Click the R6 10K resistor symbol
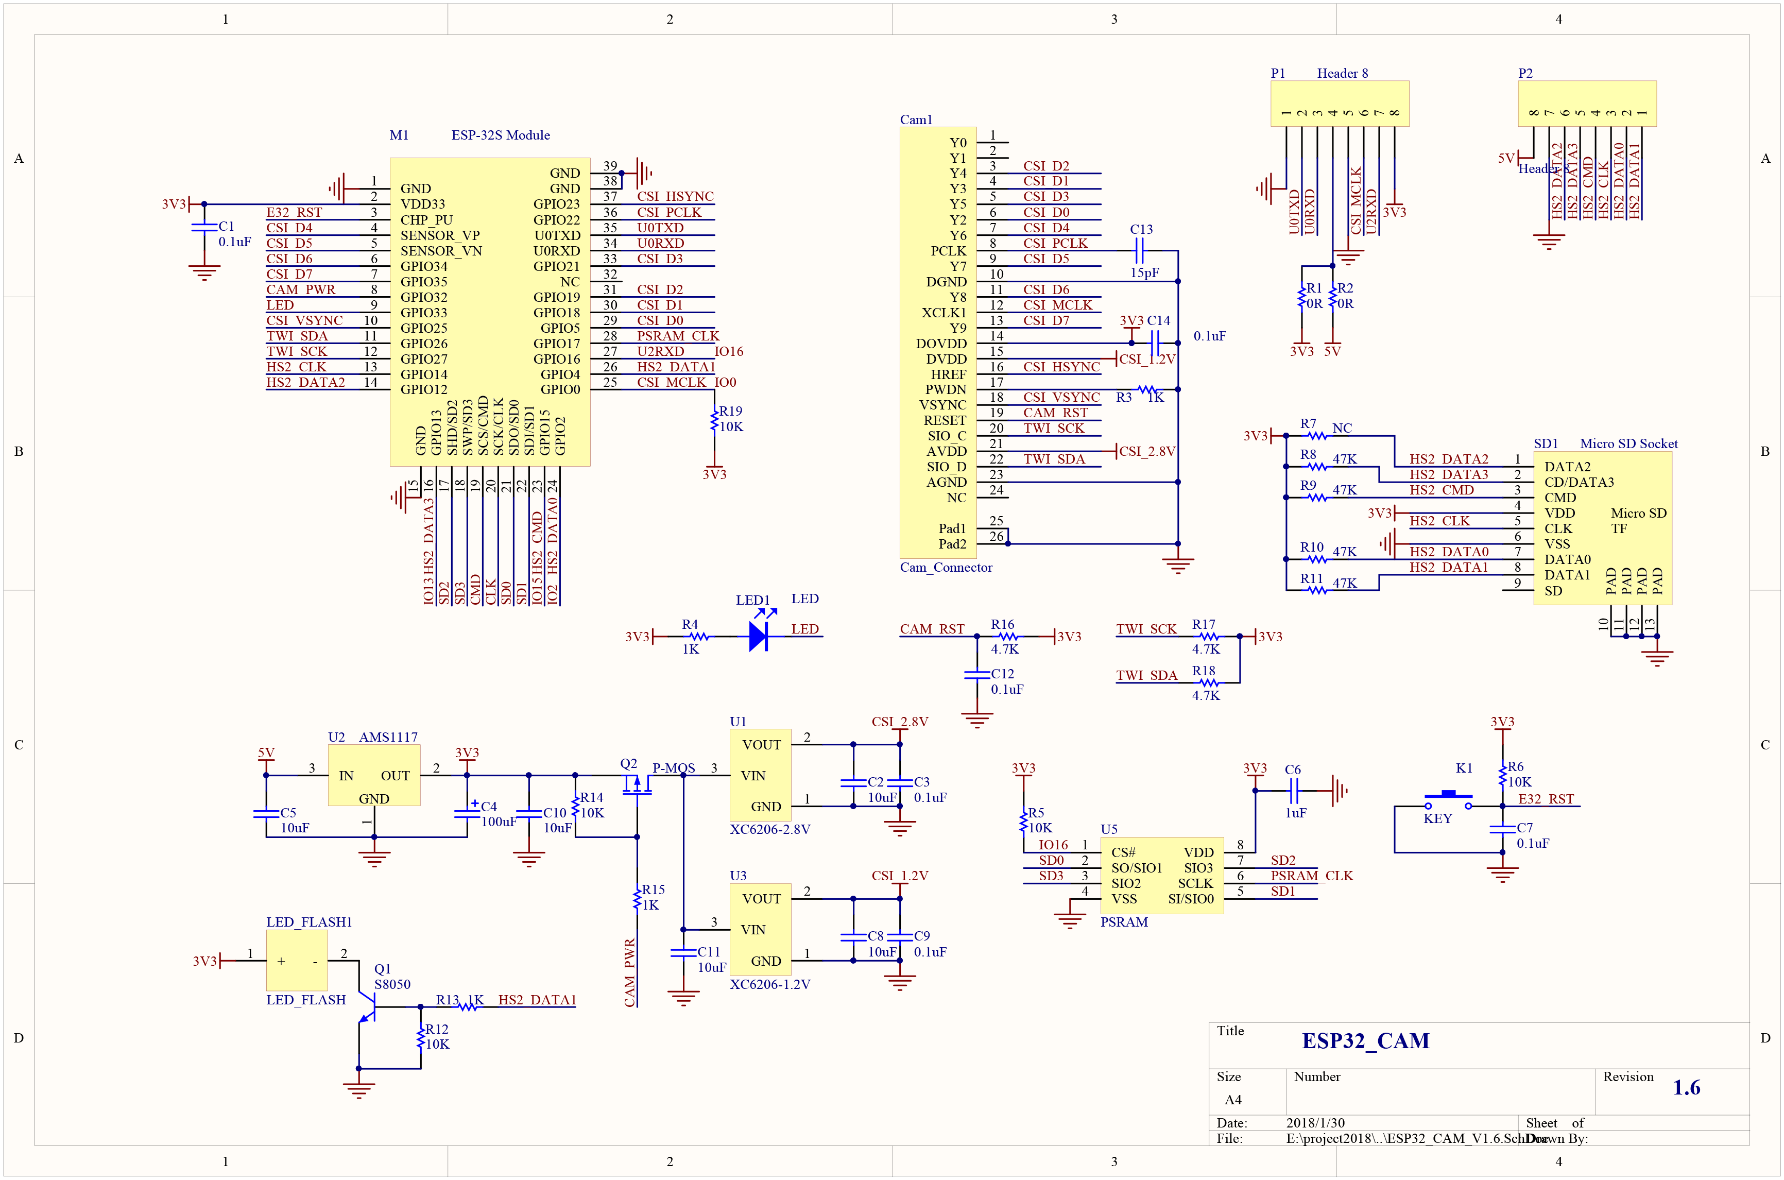The width and height of the screenshot is (1784, 1180). [x=1502, y=774]
